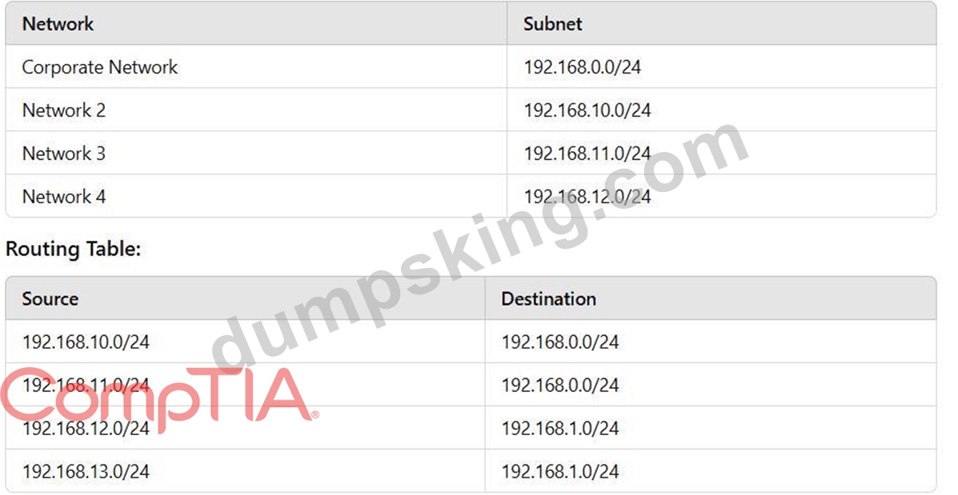Select the Corporate Network cell

click(x=99, y=67)
